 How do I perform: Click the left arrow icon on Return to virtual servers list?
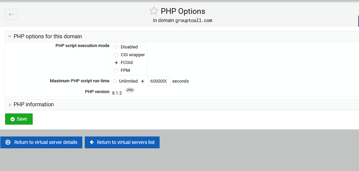point(92,142)
